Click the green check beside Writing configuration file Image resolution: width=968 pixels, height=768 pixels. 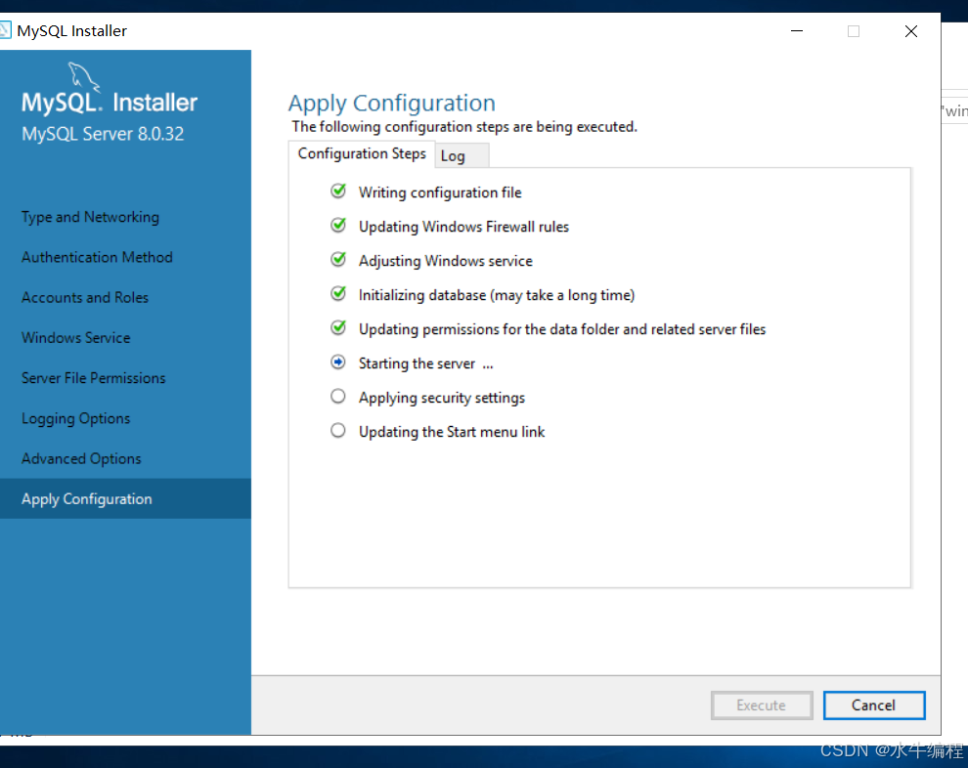[338, 192]
